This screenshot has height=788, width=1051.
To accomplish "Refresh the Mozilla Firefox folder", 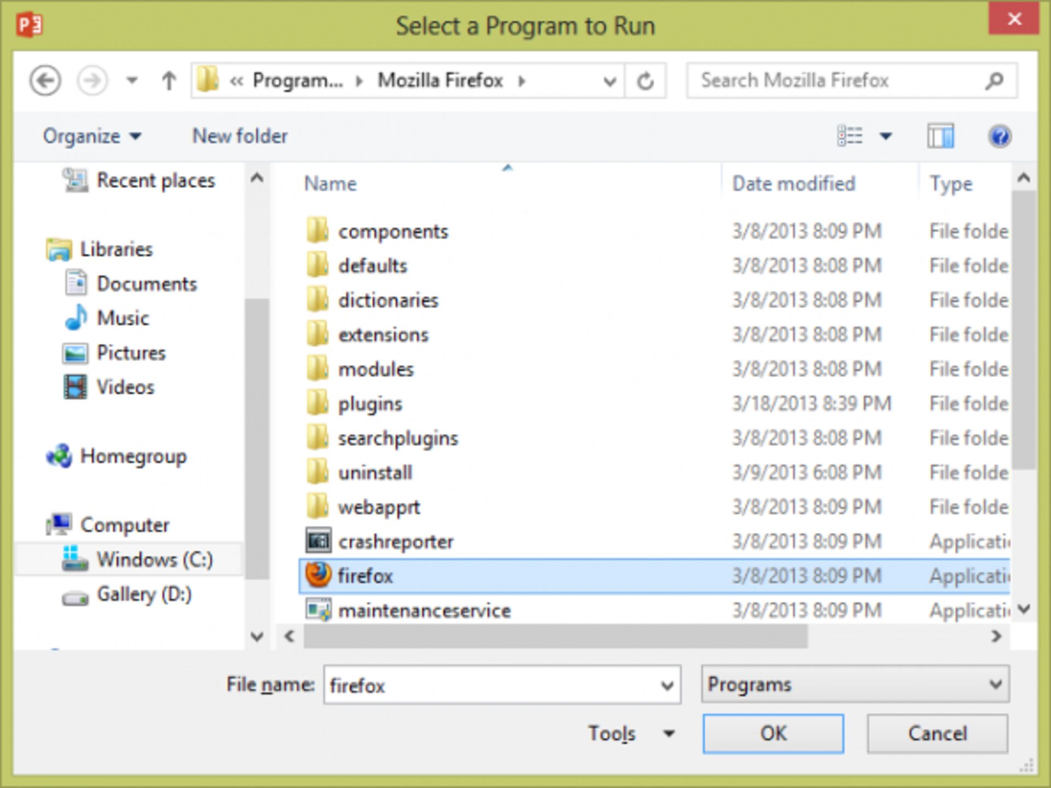I will point(645,81).
